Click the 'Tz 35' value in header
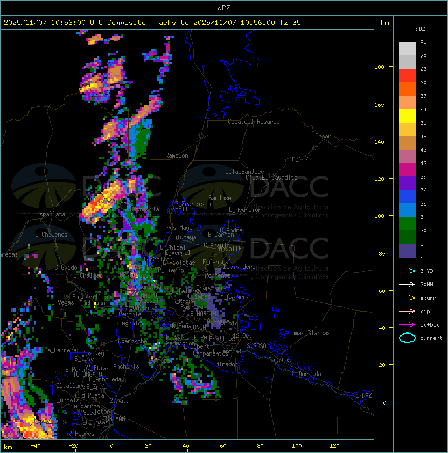Screen dimensions: 448x453 [x=290, y=23]
